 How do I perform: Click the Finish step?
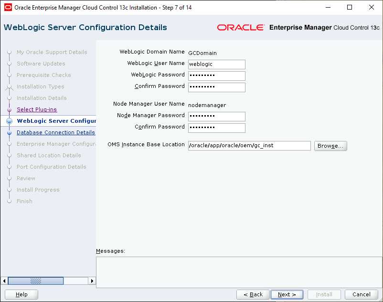point(24,201)
